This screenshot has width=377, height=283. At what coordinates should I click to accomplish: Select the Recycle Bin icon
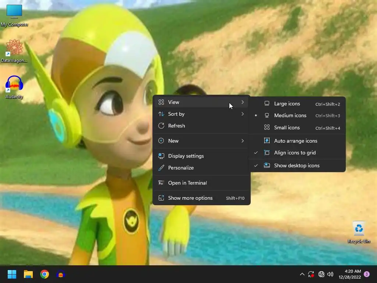click(x=359, y=232)
